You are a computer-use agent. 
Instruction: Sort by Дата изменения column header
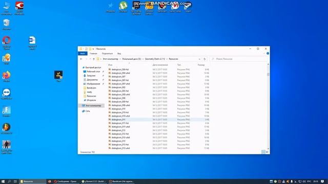[x=160, y=65]
